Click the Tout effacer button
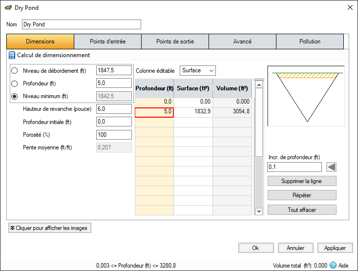 point(302,210)
